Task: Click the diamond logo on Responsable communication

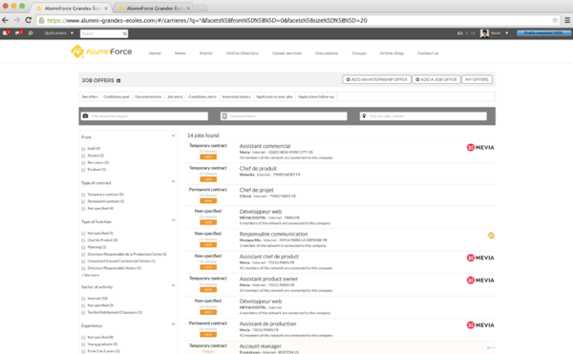Action: pos(491,236)
